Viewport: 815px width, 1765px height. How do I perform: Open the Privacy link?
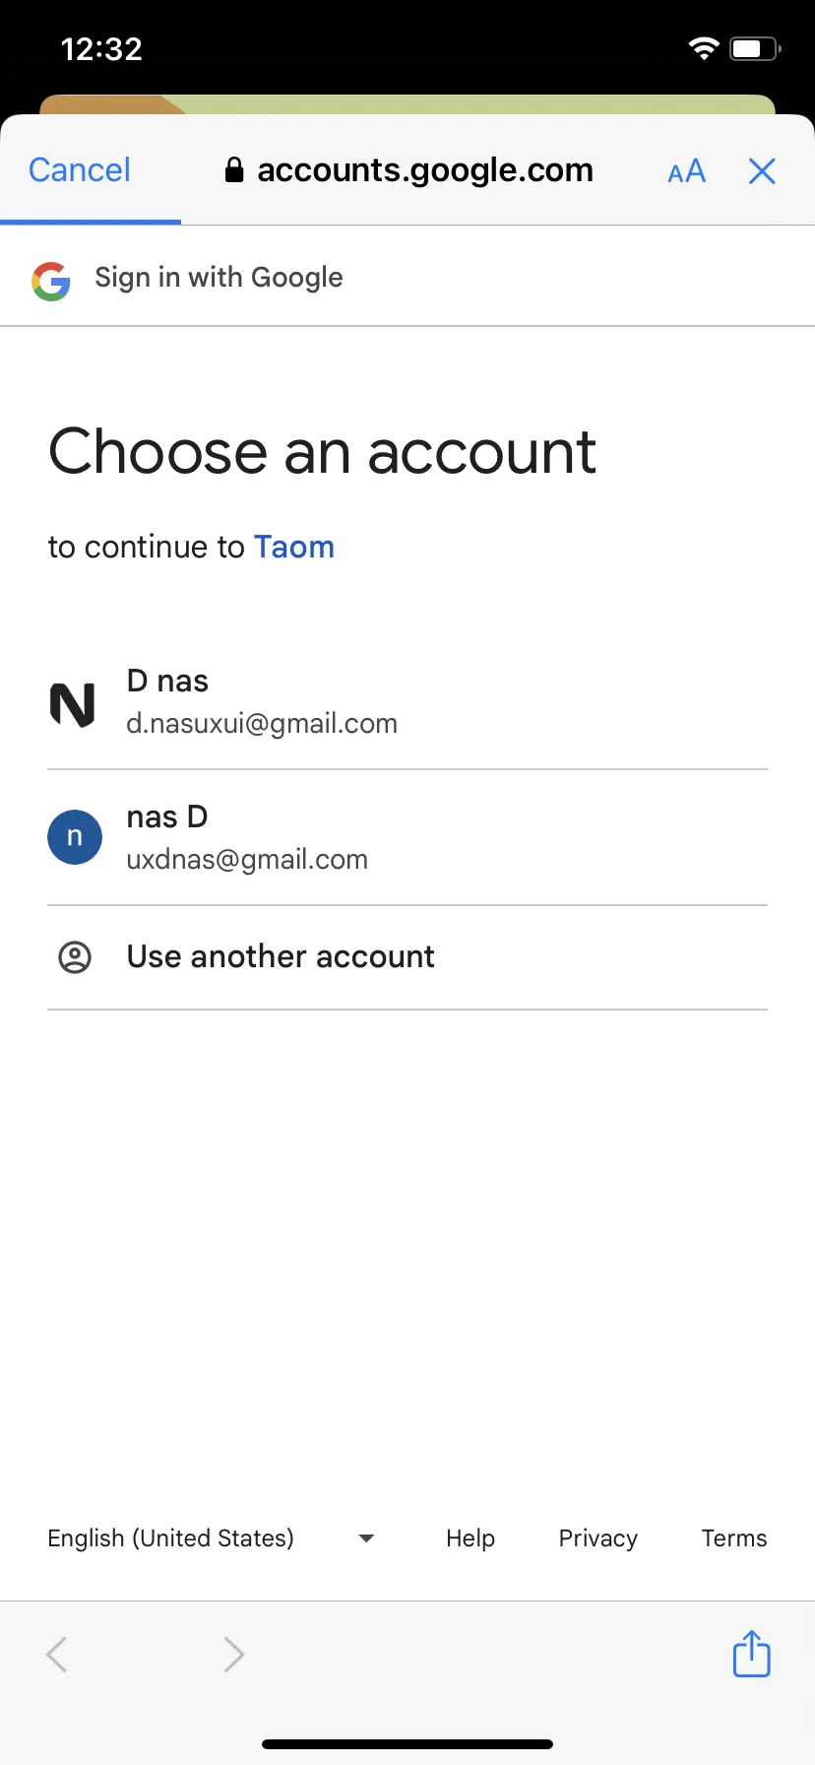coord(598,1538)
